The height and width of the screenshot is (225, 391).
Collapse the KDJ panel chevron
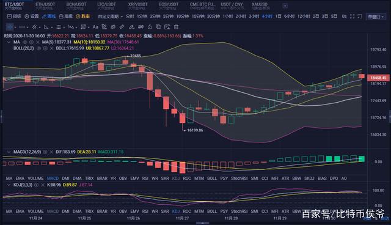tap(9, 185)
